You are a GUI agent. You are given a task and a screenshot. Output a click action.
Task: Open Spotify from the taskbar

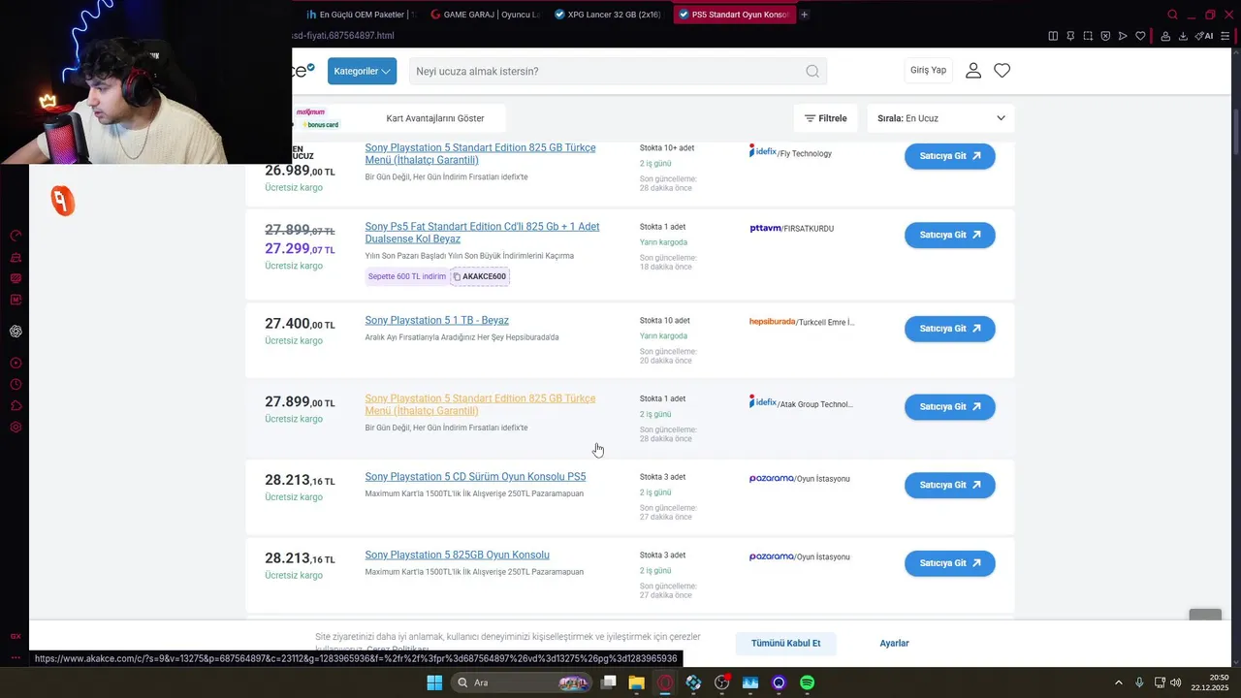[x=807, y=682]
